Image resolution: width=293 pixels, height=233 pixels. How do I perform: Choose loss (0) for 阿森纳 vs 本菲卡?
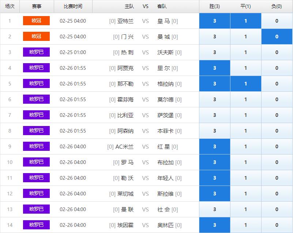click(x=277, y=131)
